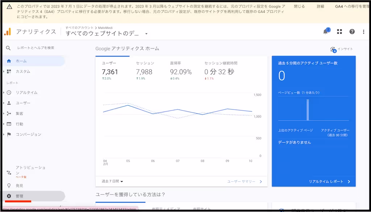Click the コンバージョン flag icon

tap(9, 134)
